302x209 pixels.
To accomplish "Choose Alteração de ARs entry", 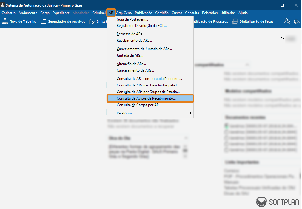I will click(150, 64).
